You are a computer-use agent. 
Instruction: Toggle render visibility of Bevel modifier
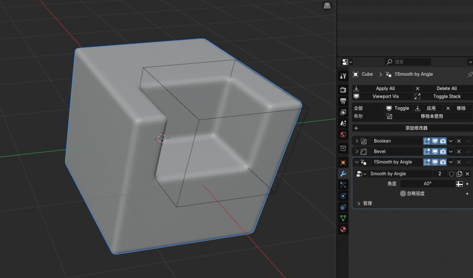point(442,151)
